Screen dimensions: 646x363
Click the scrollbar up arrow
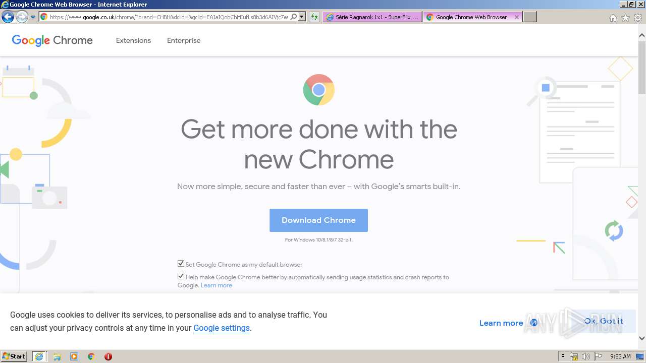642,36
